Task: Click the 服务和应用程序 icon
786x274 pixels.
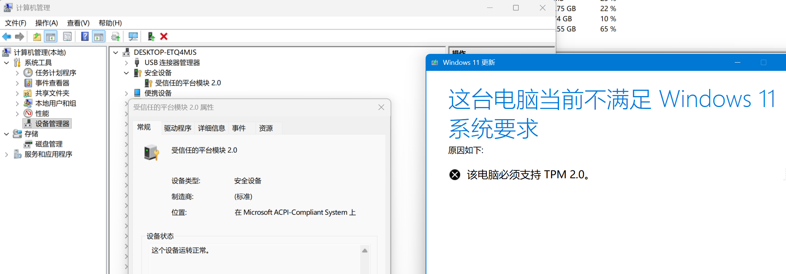Action: (x=17, y=154)
